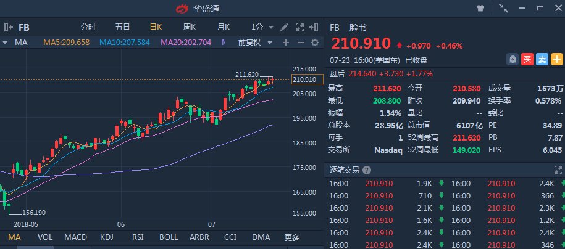The image size is (565, 249).
Task: Click the 脸书 stock name
Action: [x=358, y=28]
